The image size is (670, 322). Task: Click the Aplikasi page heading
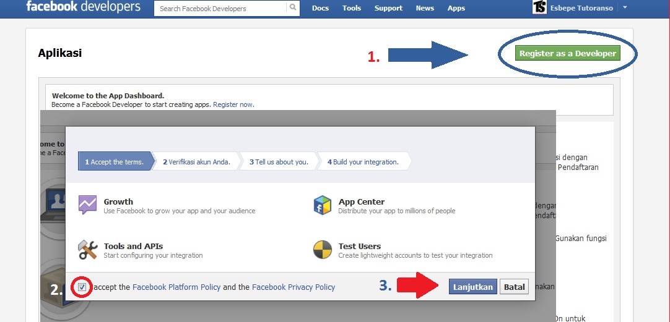tap(60, 53)
